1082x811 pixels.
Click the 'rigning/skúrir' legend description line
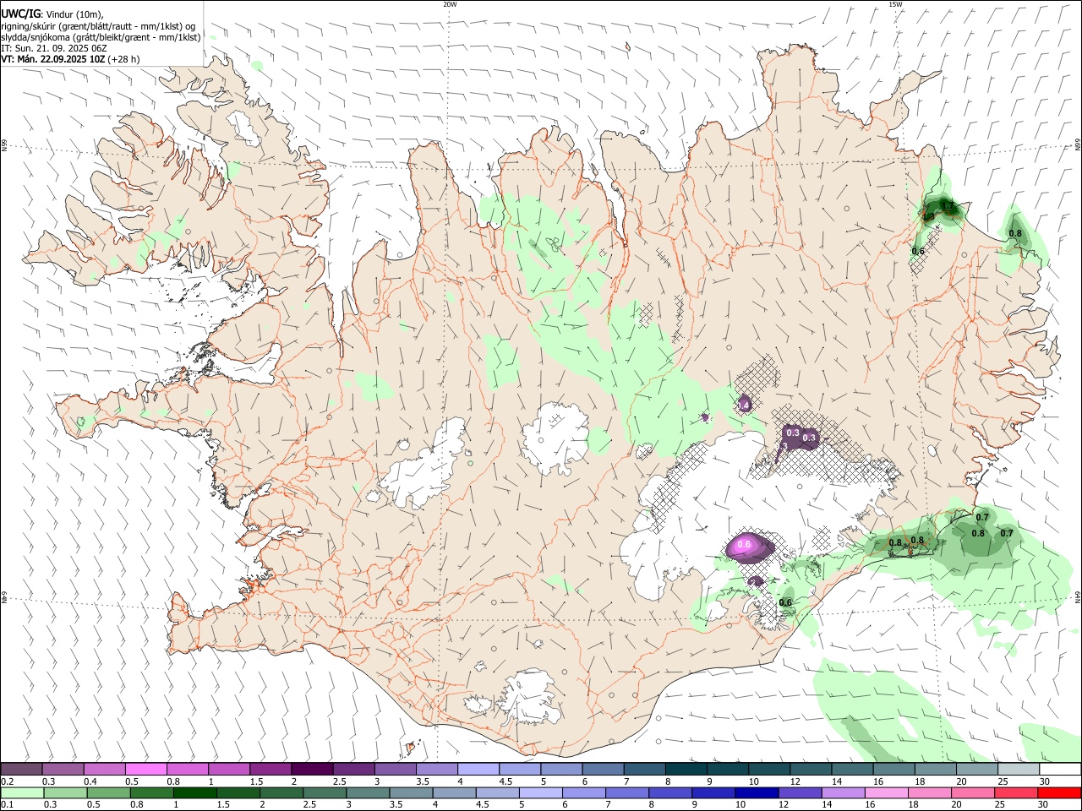99,26
